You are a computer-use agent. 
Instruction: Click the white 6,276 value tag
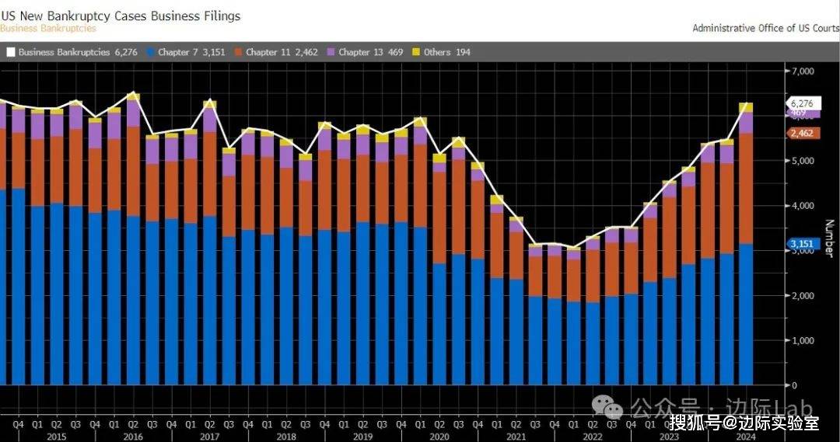coord(803,103)
